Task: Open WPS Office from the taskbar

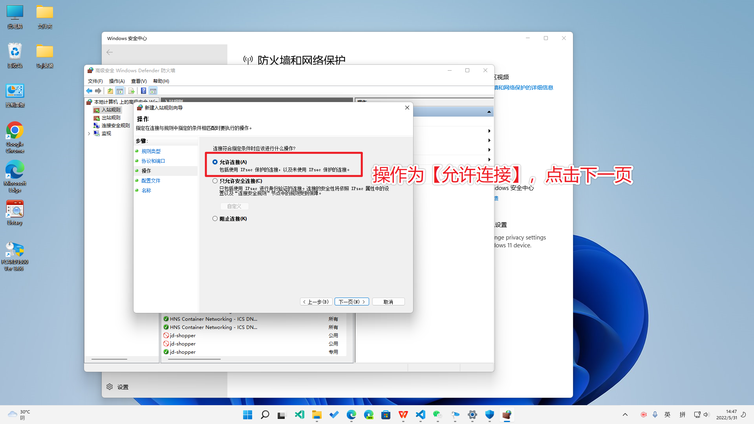Action: pos(403,415)
